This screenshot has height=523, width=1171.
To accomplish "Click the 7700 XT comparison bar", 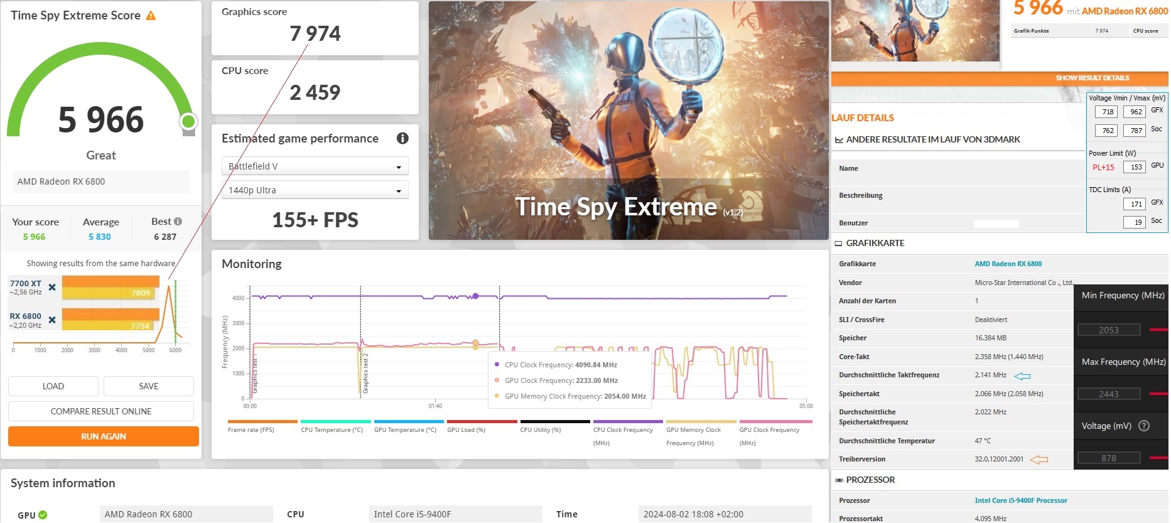I will (110, 288).
